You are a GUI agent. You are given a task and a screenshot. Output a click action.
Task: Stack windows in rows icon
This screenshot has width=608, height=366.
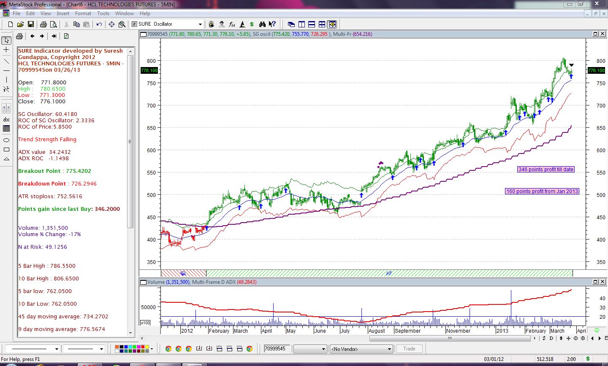point(312,24)
